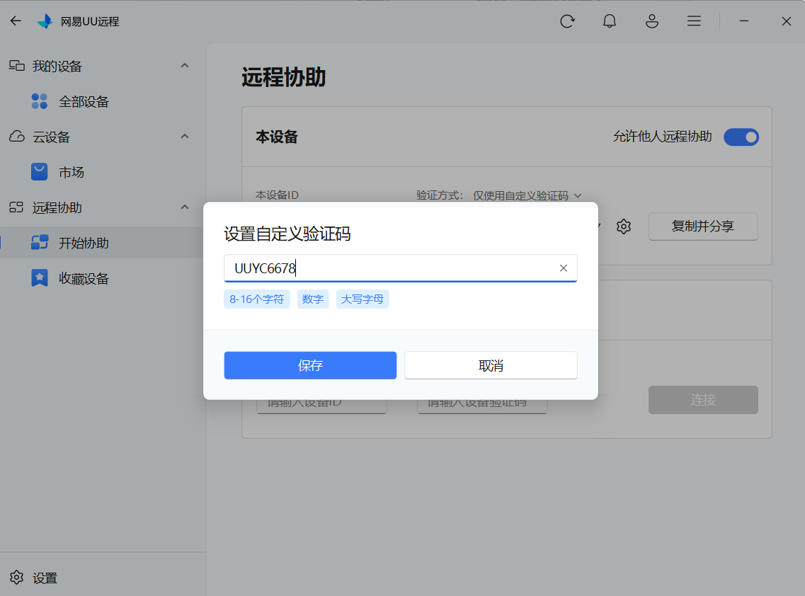Screen dimensions: 805x596
Task: Click the 设置 gear icon at bottom left
Action: [16, 578]
